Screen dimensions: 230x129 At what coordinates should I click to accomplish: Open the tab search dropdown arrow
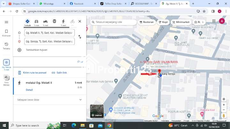tap(4, 4)
